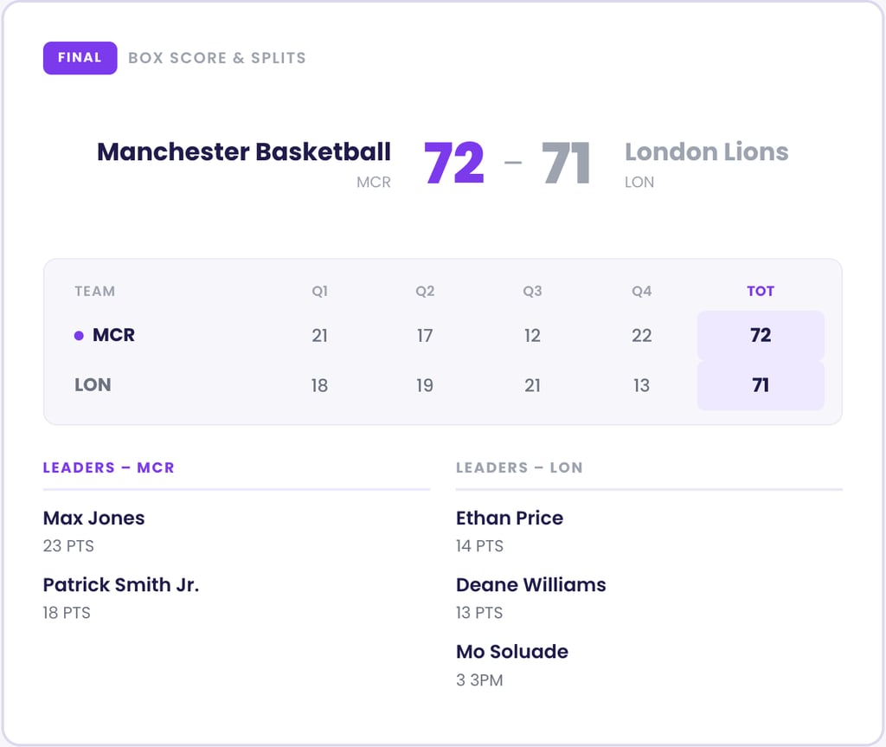Select the LON row label
The width and height of the screenshot is (886, 747).
[93, 385]
